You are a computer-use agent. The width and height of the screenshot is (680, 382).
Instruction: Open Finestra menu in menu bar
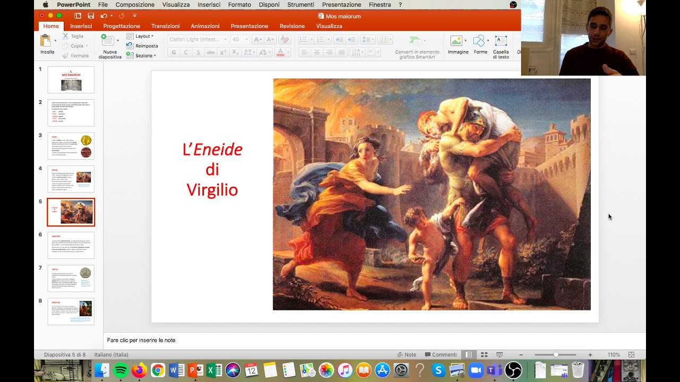pos(380,5)
